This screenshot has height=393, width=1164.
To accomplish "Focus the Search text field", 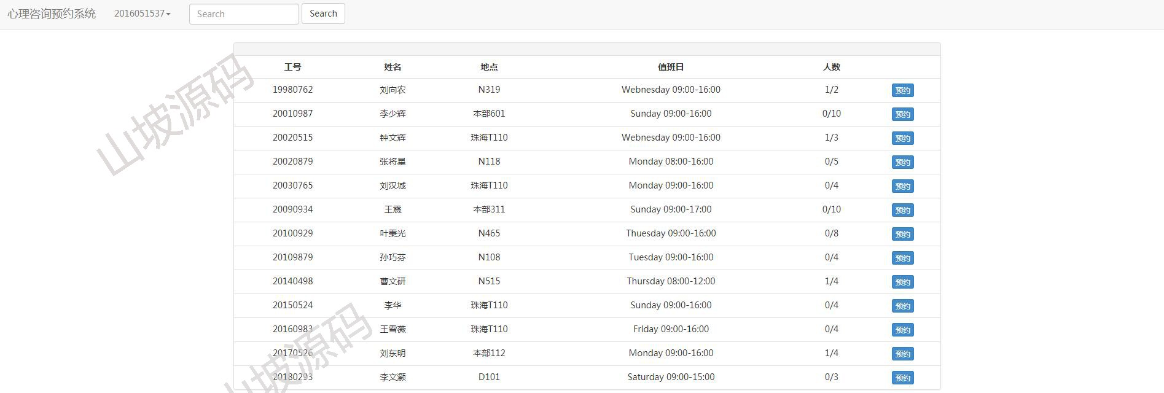I will click(244, 14).
